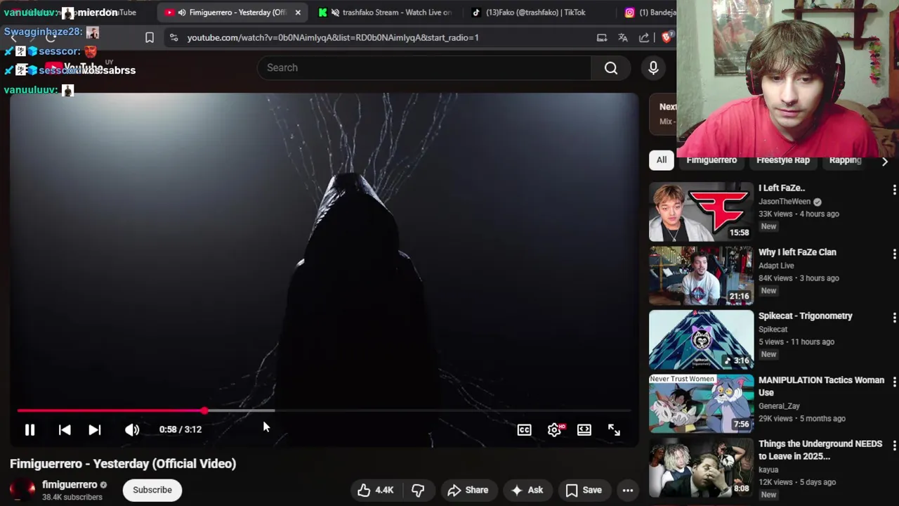Open Why I left FaZe Clan thumbnail

[701, 276]
